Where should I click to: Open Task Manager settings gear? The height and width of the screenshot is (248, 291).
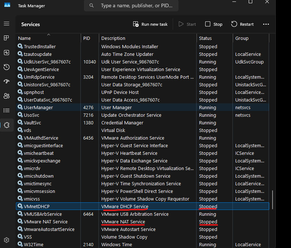click(7, 240)
